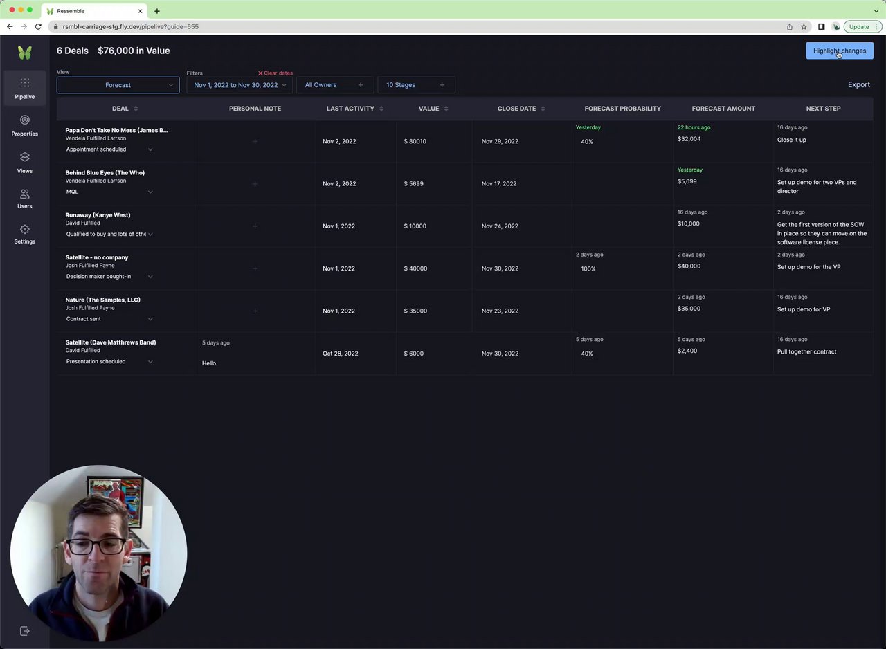The height and width of the screenshot is (649, 886).
Task: Click the Ressemble butterfly logo
Action: (x=25, y=53)
